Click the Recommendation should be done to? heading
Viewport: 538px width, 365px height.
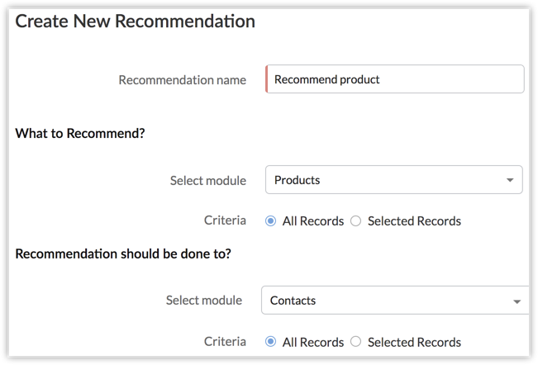123,254
